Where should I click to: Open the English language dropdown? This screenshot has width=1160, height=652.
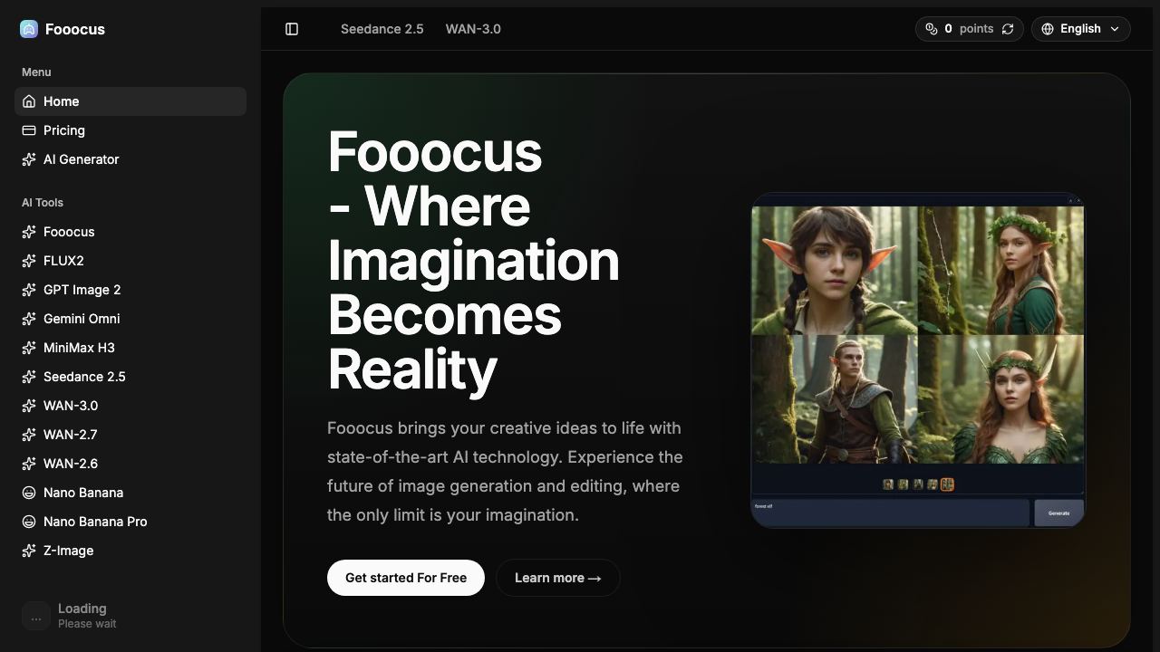coord(1080,29)
